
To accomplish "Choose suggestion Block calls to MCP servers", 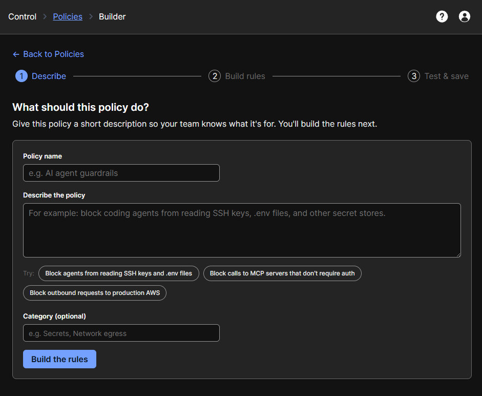I will pos(282,273).
